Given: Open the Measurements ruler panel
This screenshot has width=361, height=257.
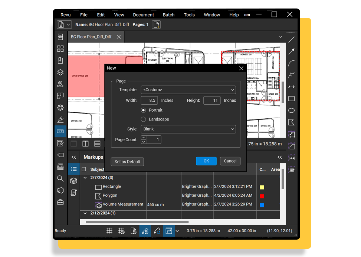Looking at the screenshot, I should coord(60,131).
